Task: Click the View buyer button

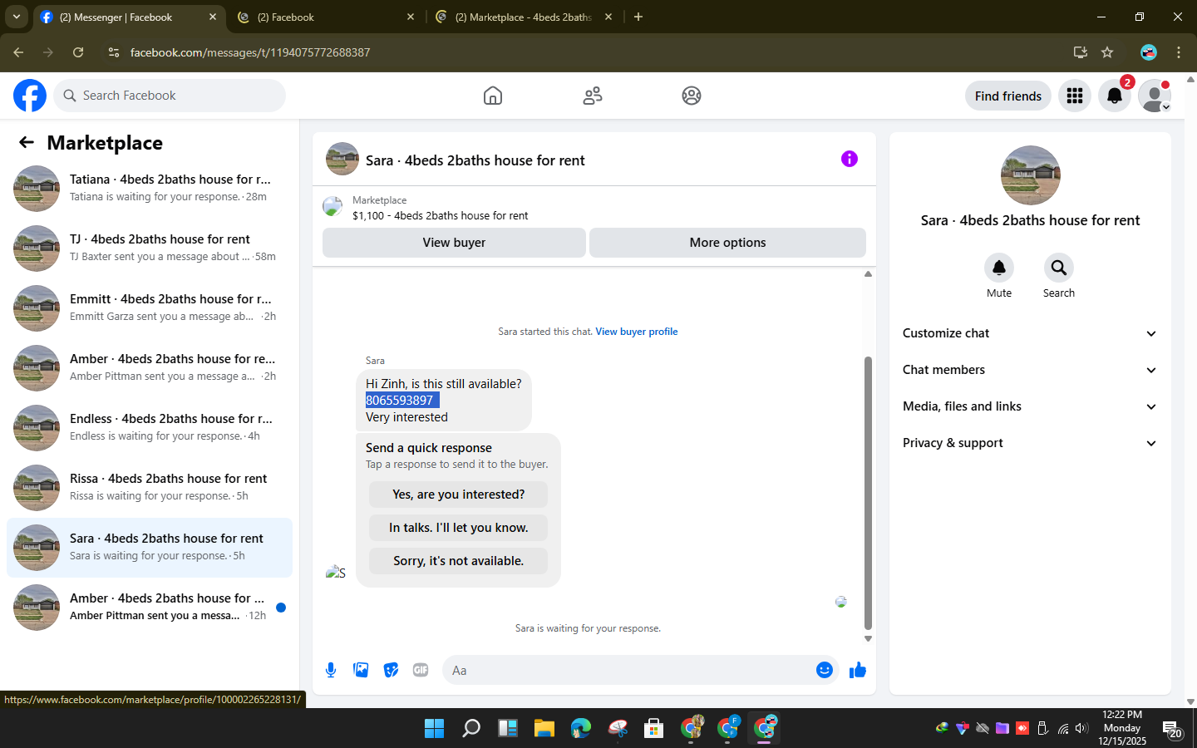Action: tap(454, 243)
